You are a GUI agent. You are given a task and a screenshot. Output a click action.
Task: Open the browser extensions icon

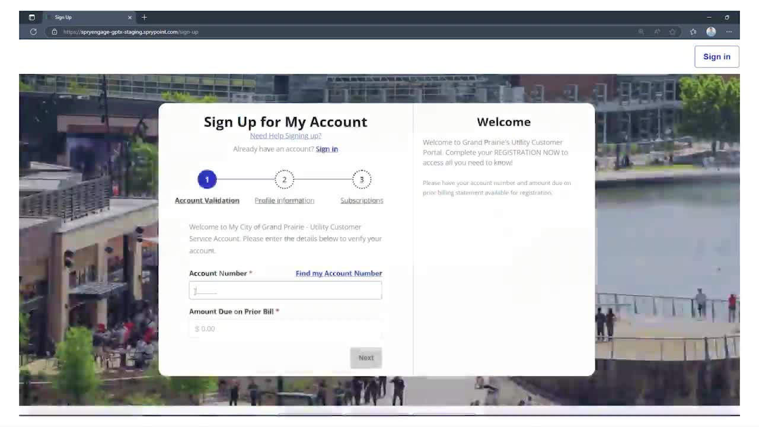pos(693,32)
